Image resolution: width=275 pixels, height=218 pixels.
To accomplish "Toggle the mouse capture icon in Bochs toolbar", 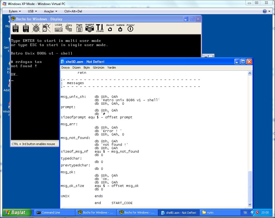I will (46, 28).
